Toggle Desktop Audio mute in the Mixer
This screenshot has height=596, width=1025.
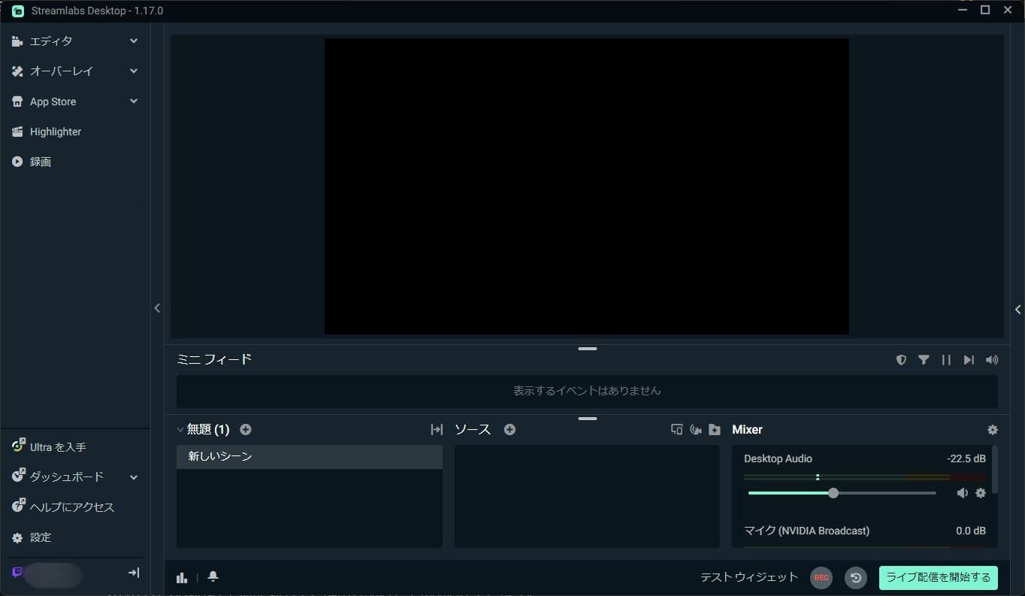pos(963,493)
